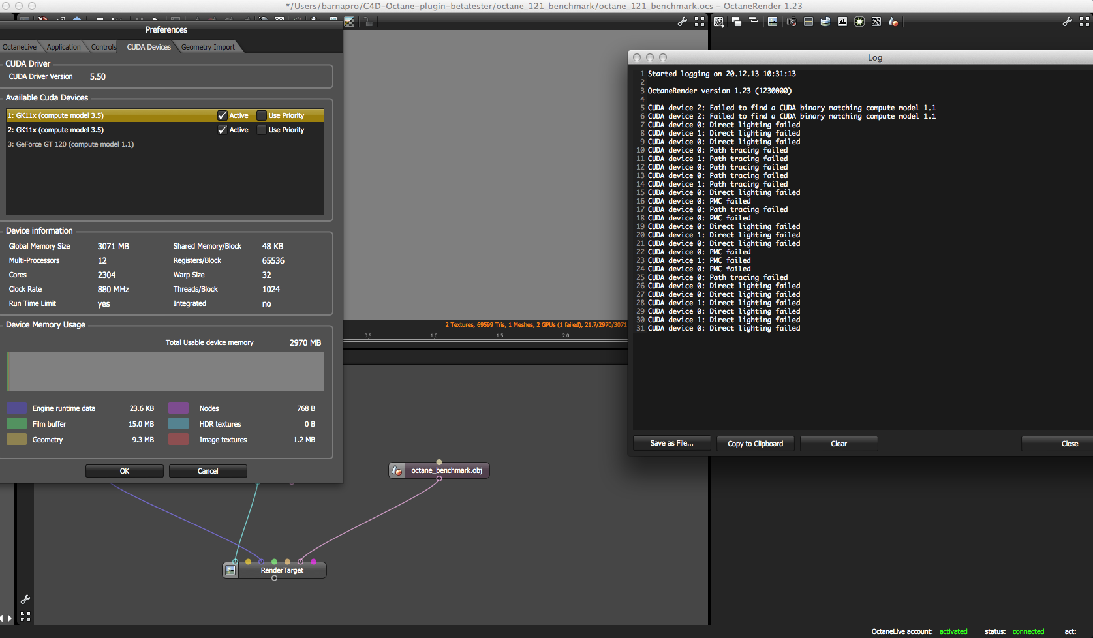This screenshot has height=638, width=1093.
Task: Click the Close button in the Log window
Action: tap(1057, 444)
